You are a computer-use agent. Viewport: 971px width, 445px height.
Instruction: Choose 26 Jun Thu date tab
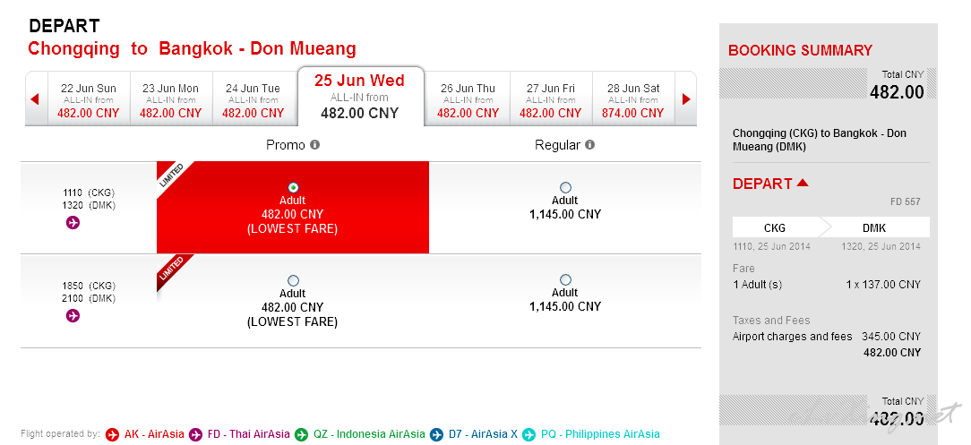click(468, 99)
